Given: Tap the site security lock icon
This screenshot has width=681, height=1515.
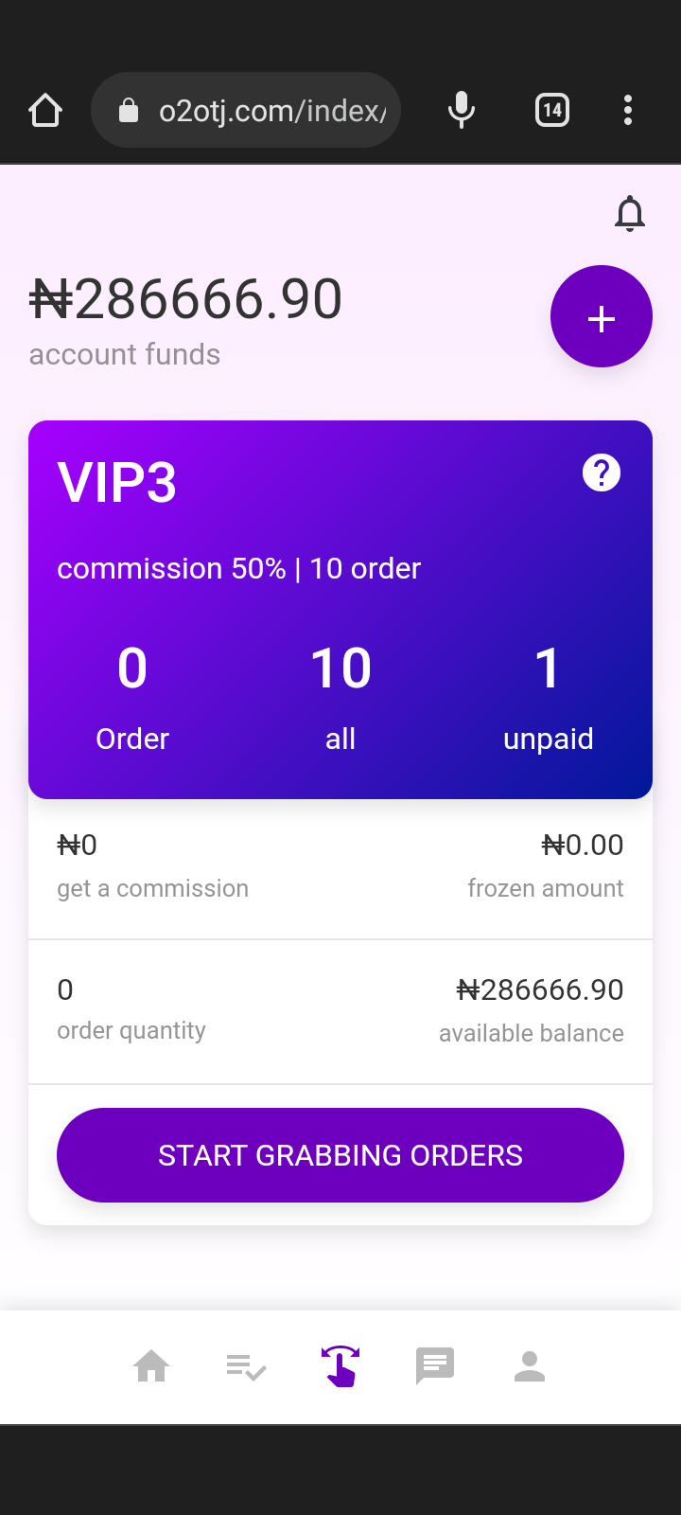Looking at the screenshot, I should click(129, 111).
